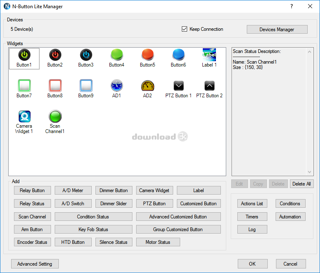Add an Advanced Customized Button
The height and width of the screenshot is (273, 320).
pos(178,217)
